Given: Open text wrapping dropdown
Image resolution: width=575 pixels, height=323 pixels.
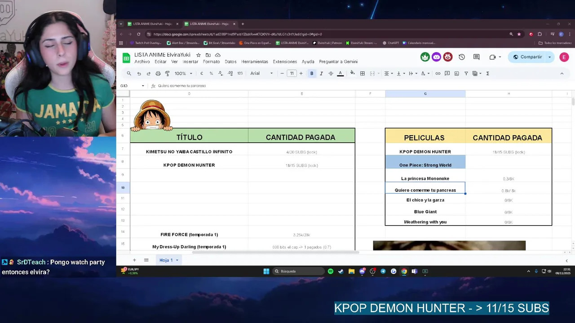Looking at the screenshot, I should 412,74.
